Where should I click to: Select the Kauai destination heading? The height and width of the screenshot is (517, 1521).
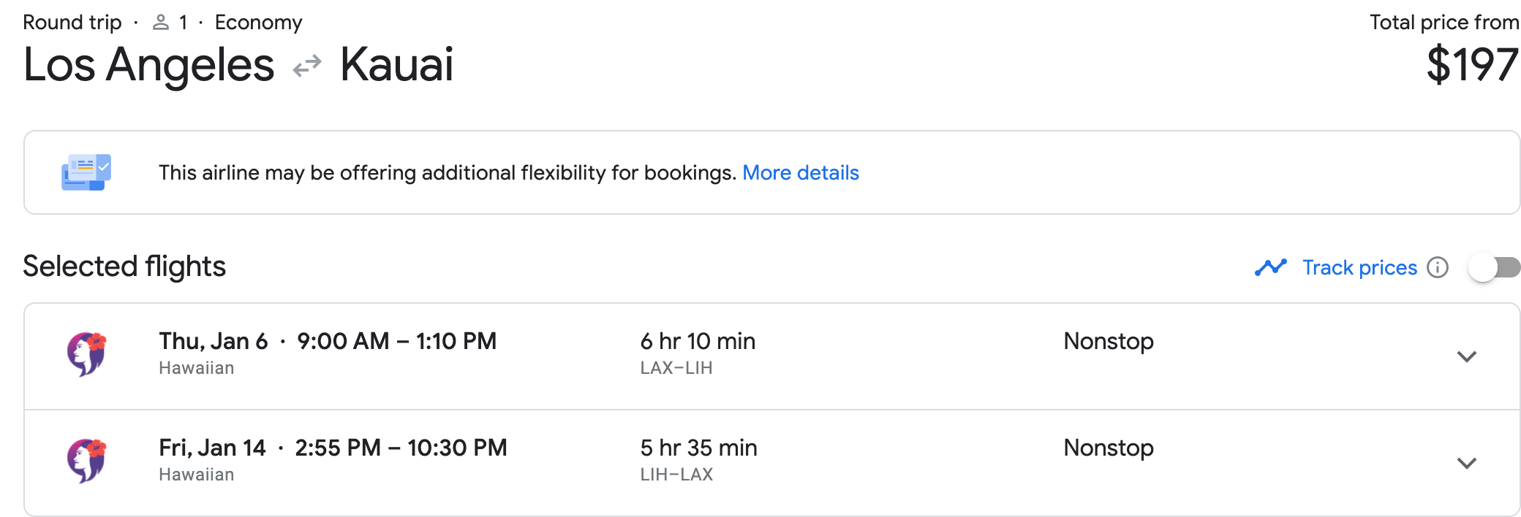[x=397, y=64]
